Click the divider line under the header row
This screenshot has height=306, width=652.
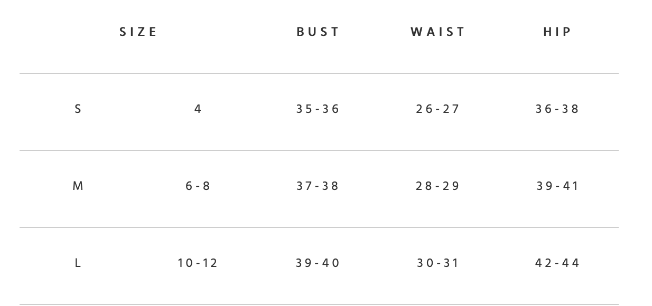pyautogui.click(x=319, y=73)
